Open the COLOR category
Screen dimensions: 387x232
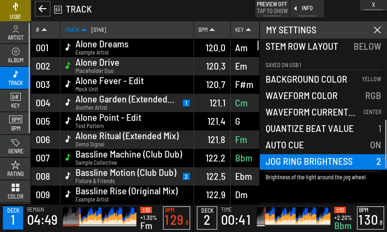[x=15, y=191]
